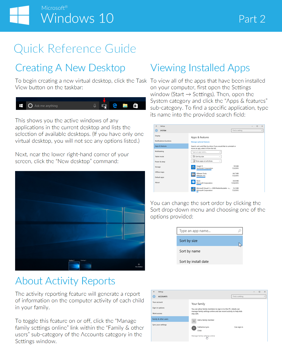Open the Show apps on all drives dropdown
This screenshot has width=282, height=350.
click(x=206, y=161)
